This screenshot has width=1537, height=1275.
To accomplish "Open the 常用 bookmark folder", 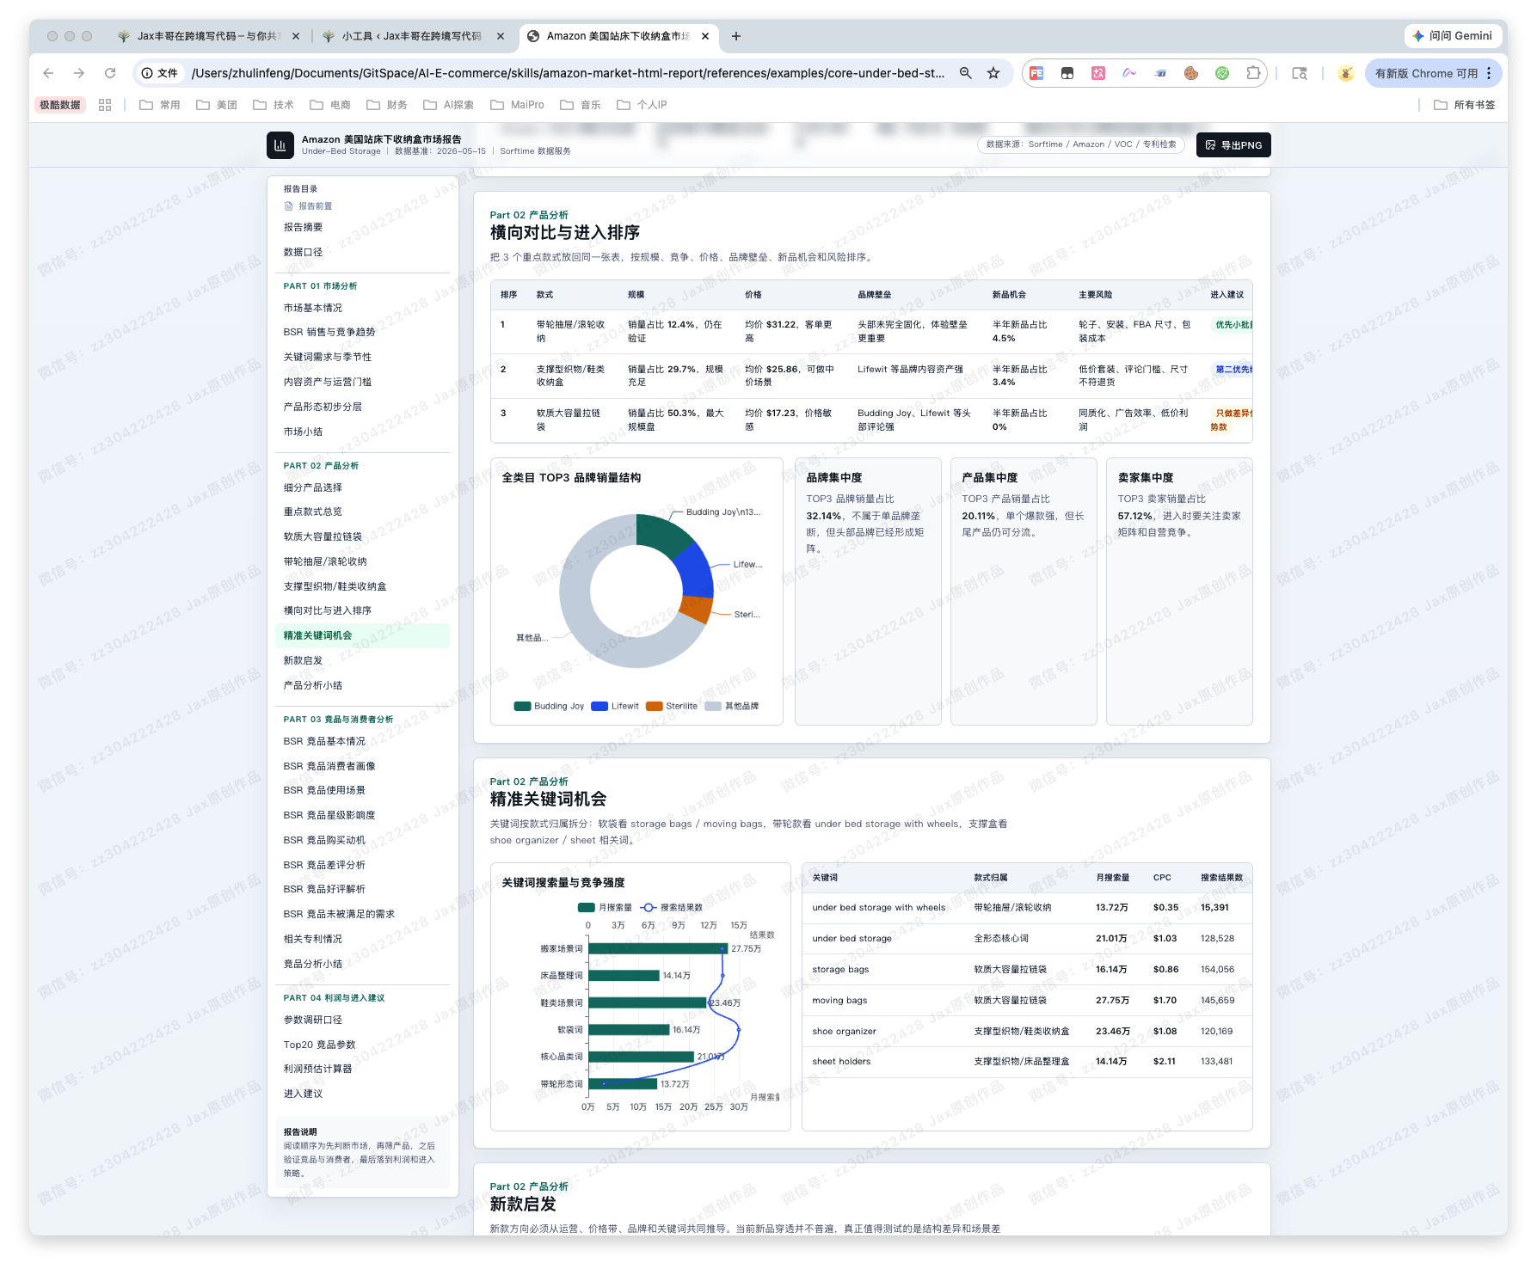I will pyautogui.click(x=160, y=105).
